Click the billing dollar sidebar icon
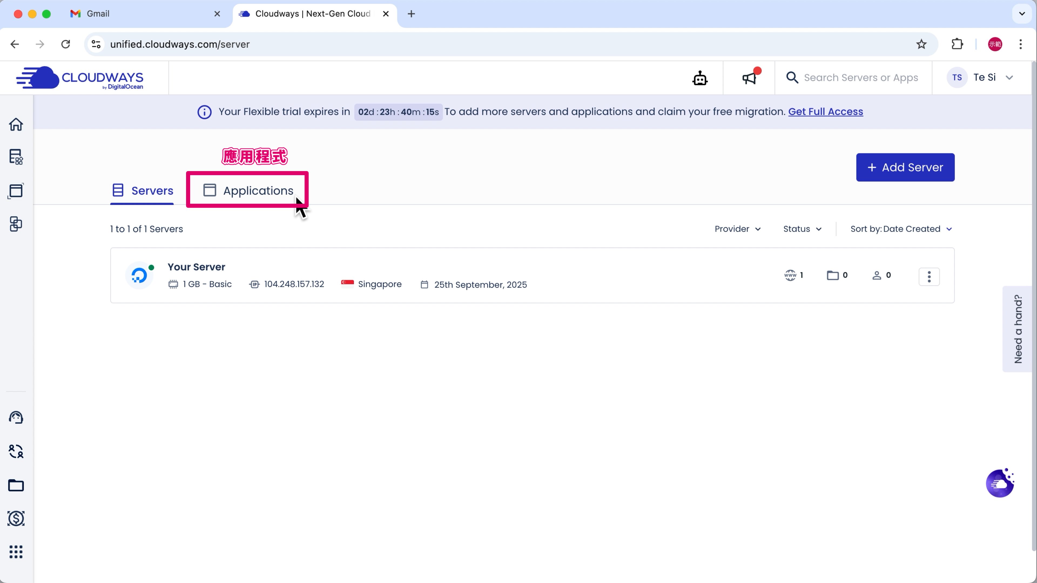This screenshot has height=583, width=1037. 16,518
